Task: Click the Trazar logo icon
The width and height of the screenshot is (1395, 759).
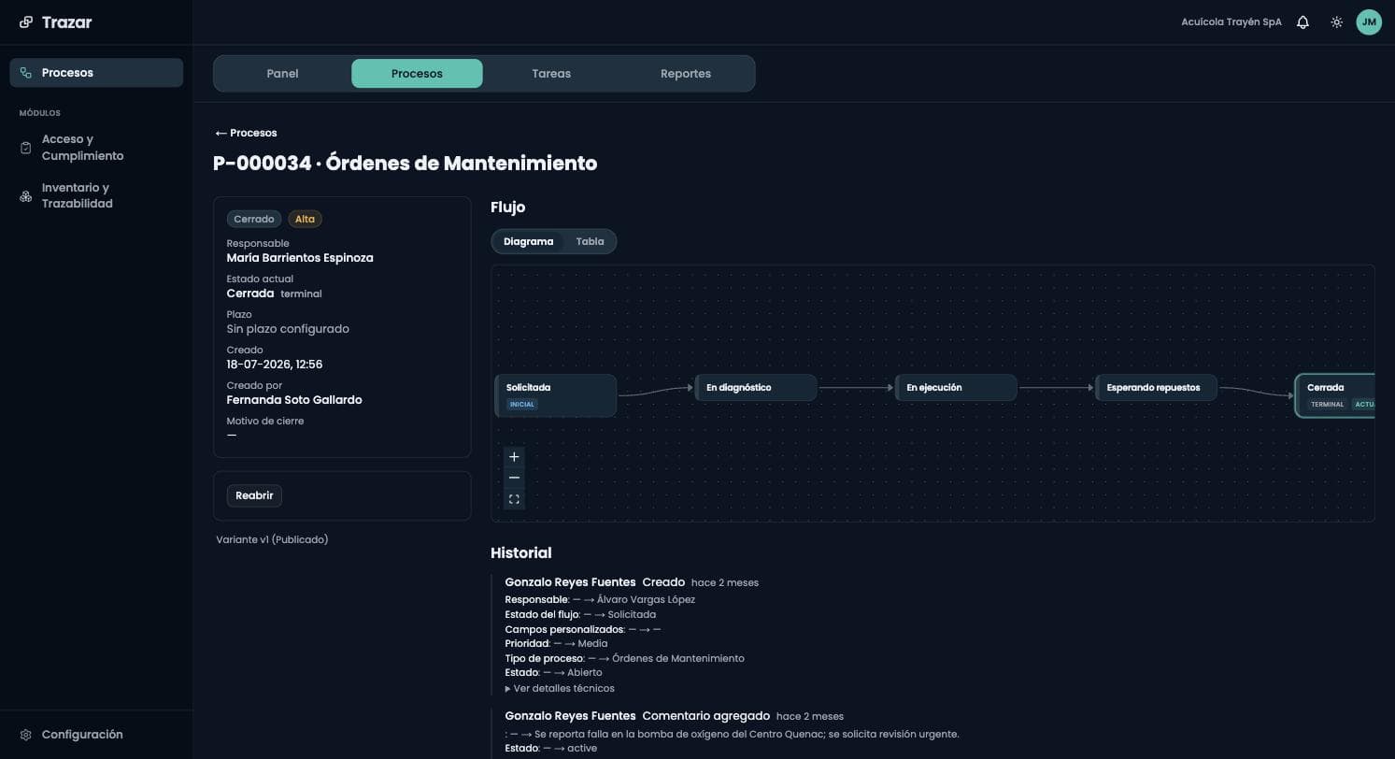Action: (26, 22)
